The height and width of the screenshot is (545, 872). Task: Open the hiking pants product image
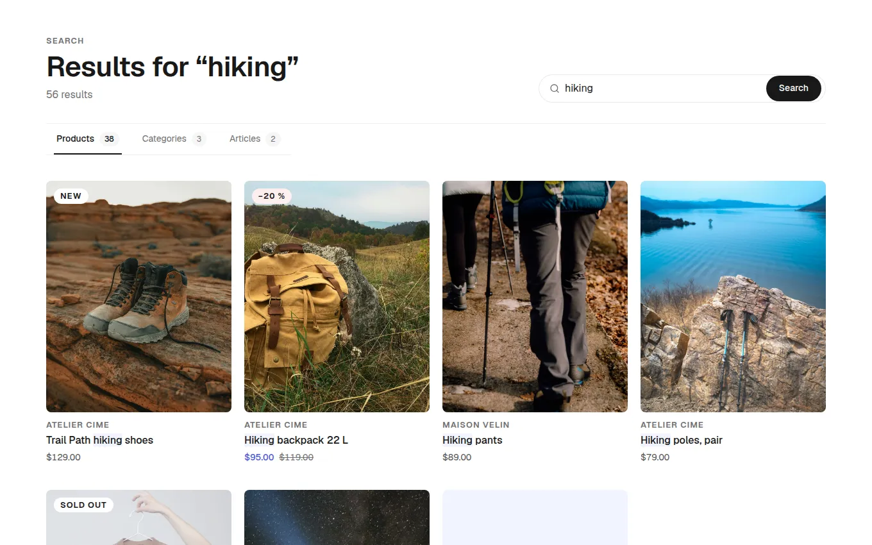pos(535,296)
